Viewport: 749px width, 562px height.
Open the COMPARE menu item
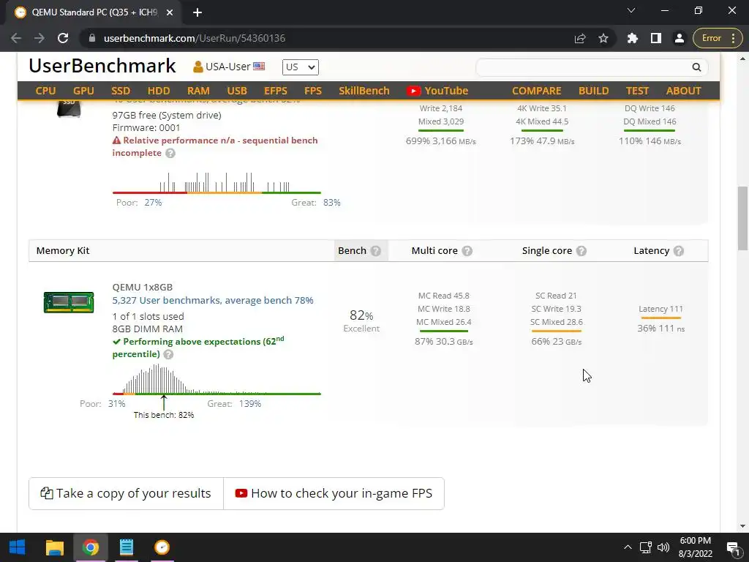pos(536,91)
